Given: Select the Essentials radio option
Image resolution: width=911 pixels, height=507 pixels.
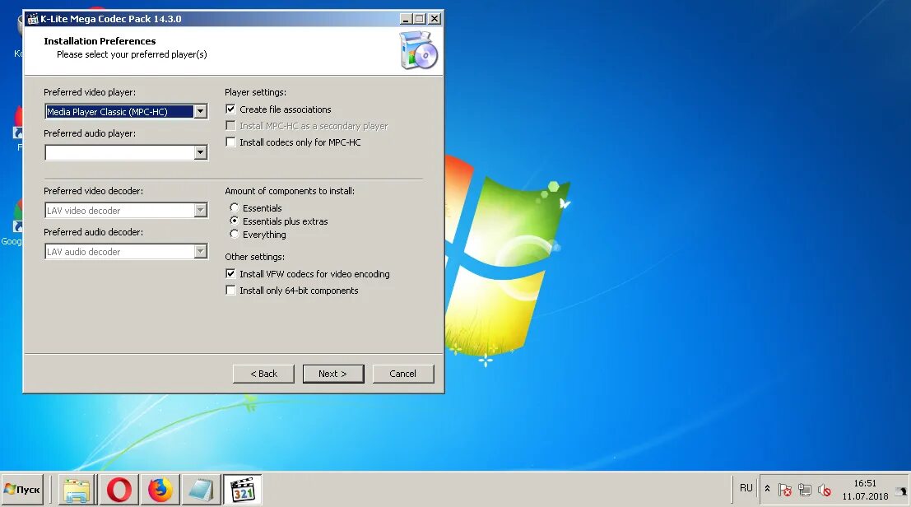Looking at the screenshot, I should (x=235, y=207).
